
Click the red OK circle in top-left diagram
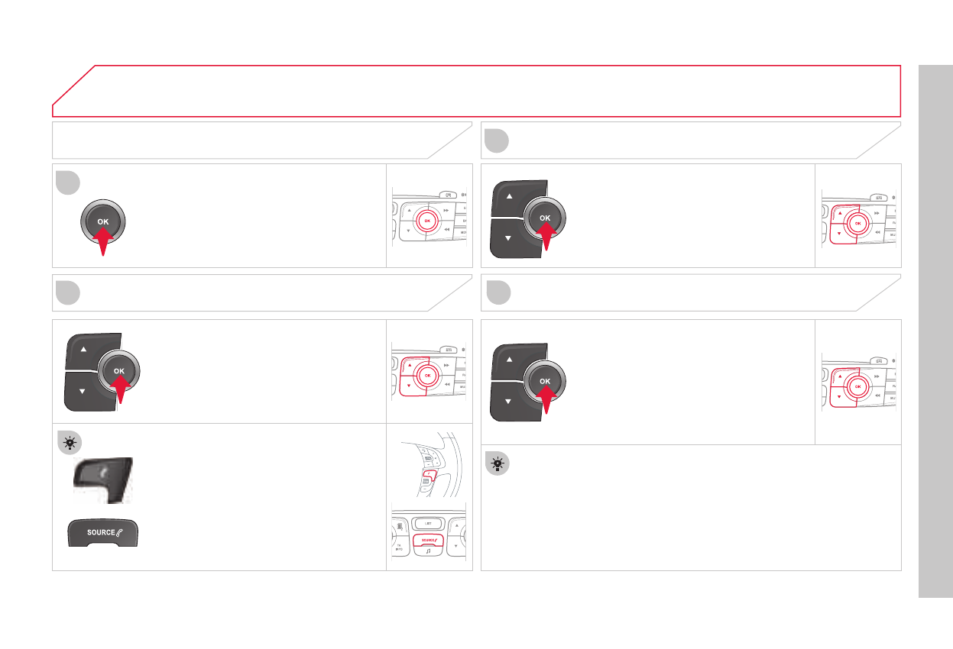point(427,220)
